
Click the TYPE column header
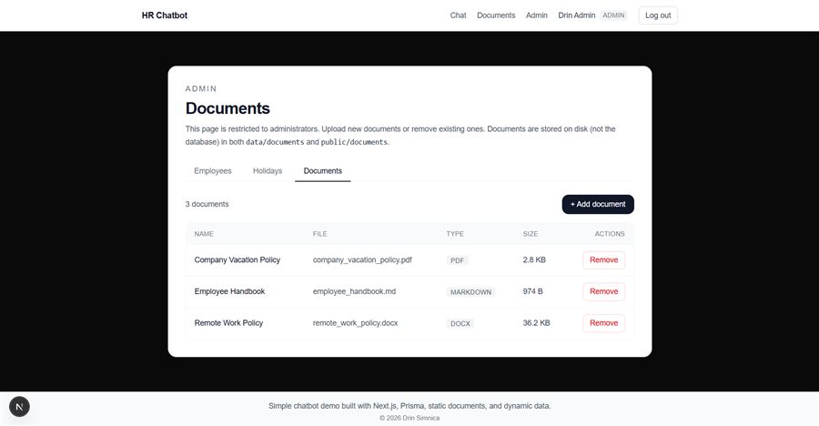(x=455, y=234)
